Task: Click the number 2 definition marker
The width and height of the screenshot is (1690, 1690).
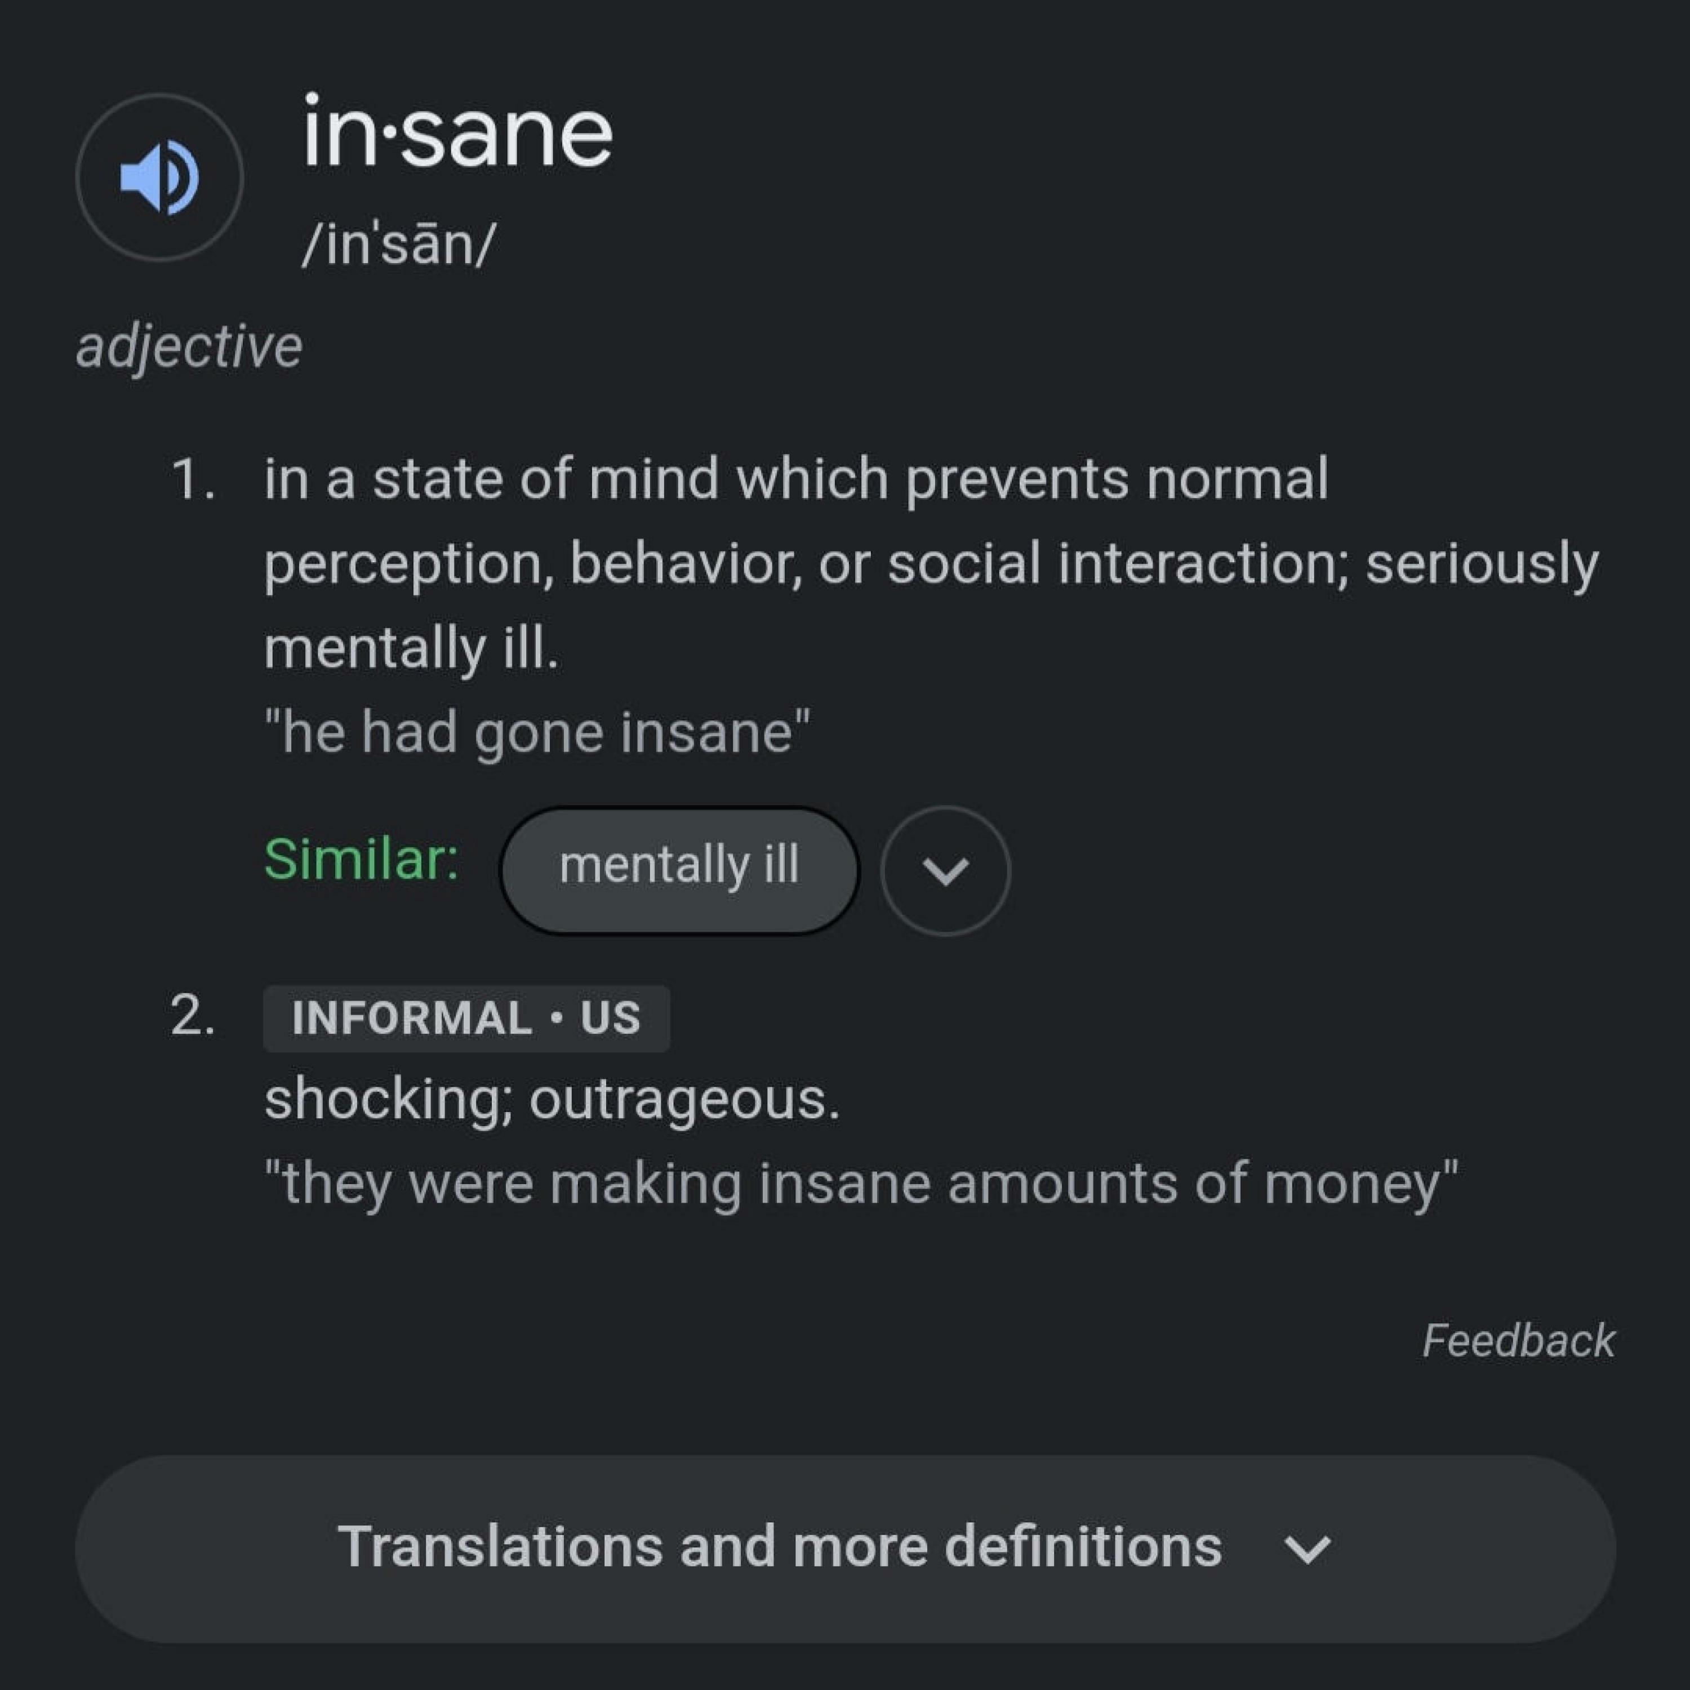Action: pos(193,1017)
